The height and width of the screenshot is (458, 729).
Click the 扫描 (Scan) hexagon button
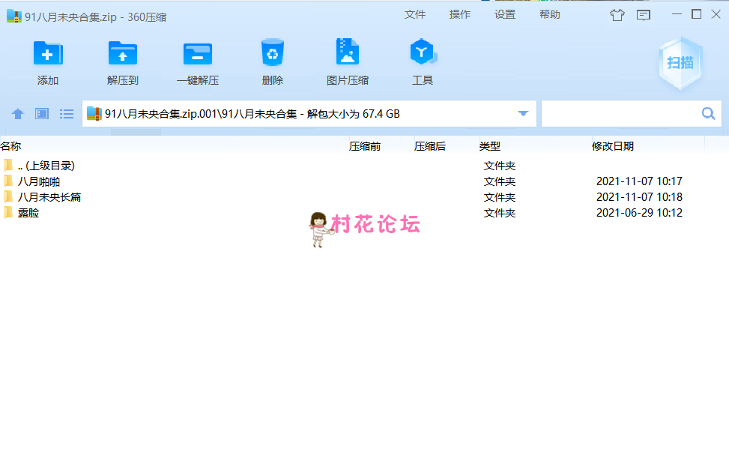point(680,63)
